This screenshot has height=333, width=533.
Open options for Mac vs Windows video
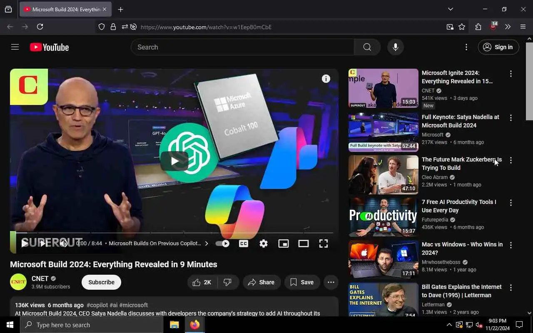pyautogui.click(x=511, y=245)
